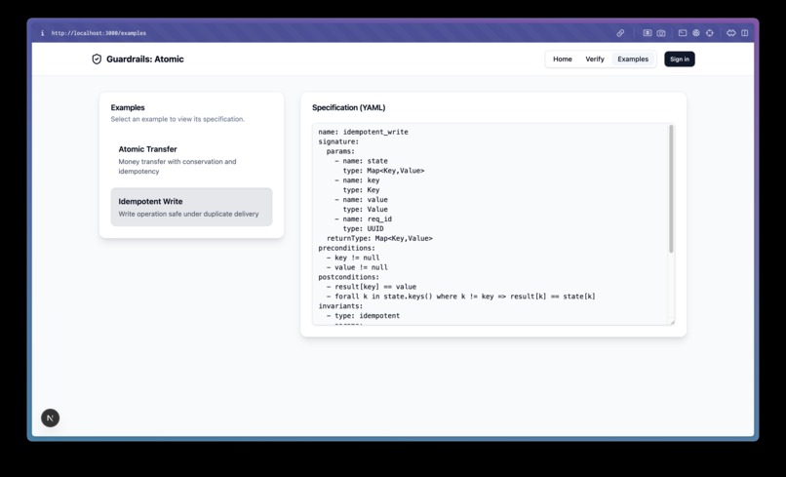This screenshot has width=786, height=477.
Task: Click the double-arrow code icon
Action: [x=730, y=33]
